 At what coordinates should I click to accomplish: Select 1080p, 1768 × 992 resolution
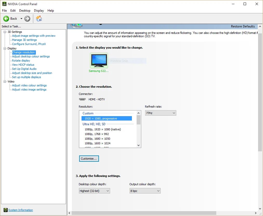[x=97, y=134]
